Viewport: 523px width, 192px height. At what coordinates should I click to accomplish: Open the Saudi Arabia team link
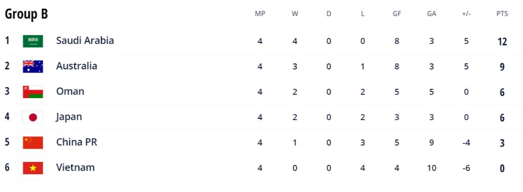[85, 41]
